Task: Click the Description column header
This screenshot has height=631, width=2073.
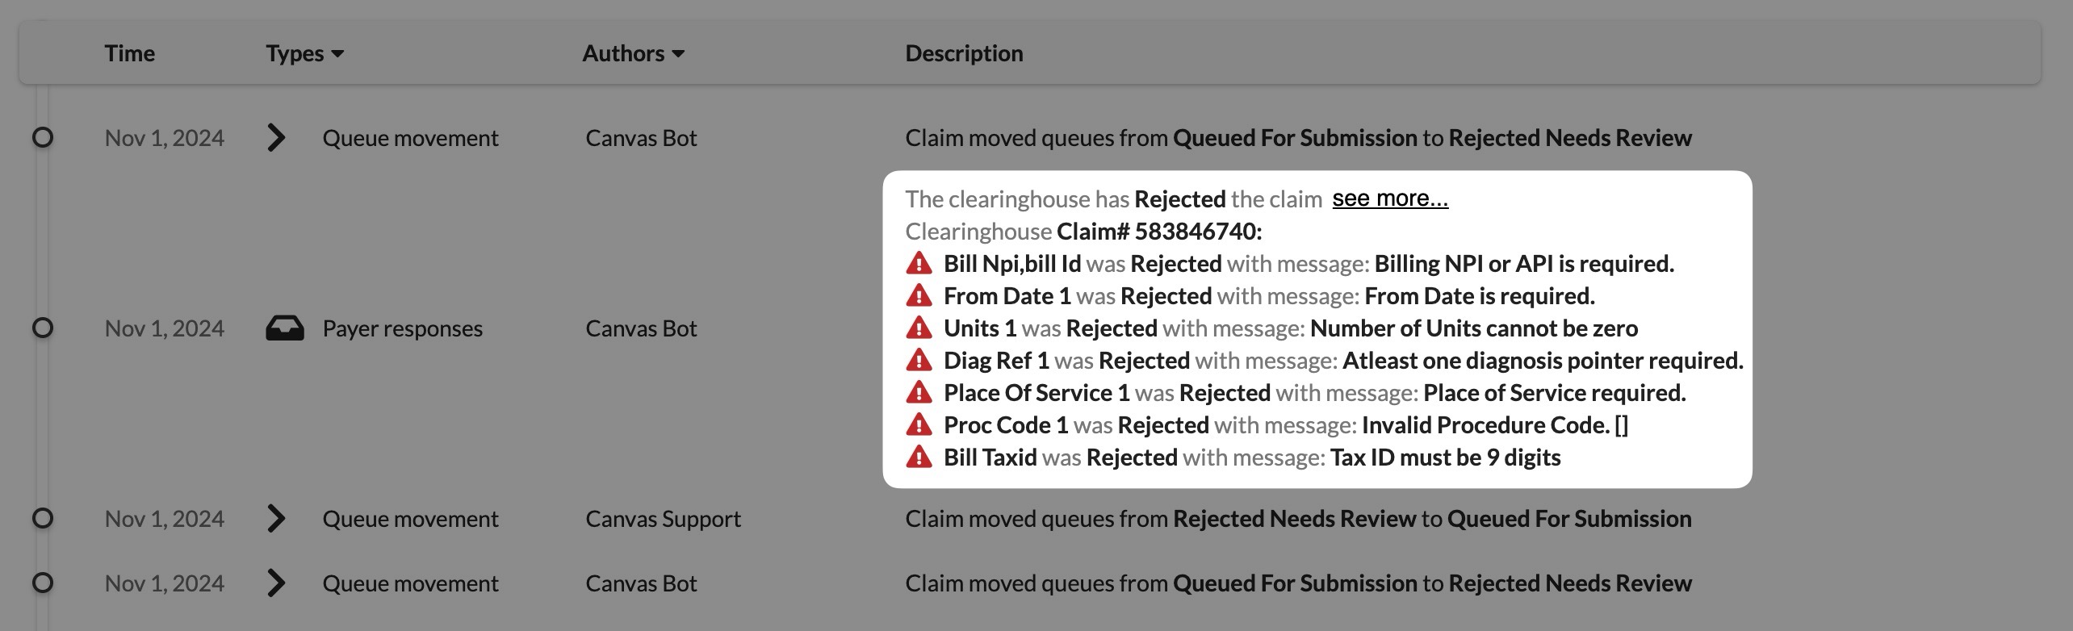Action: click(964, 53)
